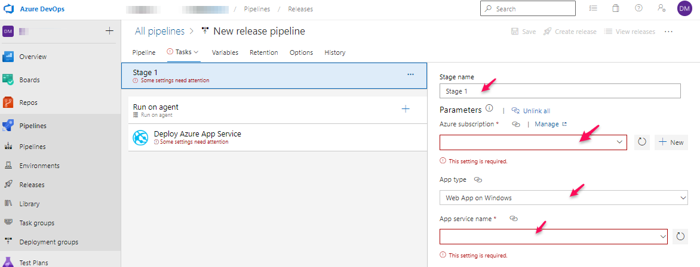This screenshot has height=267, width=700.
Task: Click the New release pipeline title
Action: [x=259, y=31]
